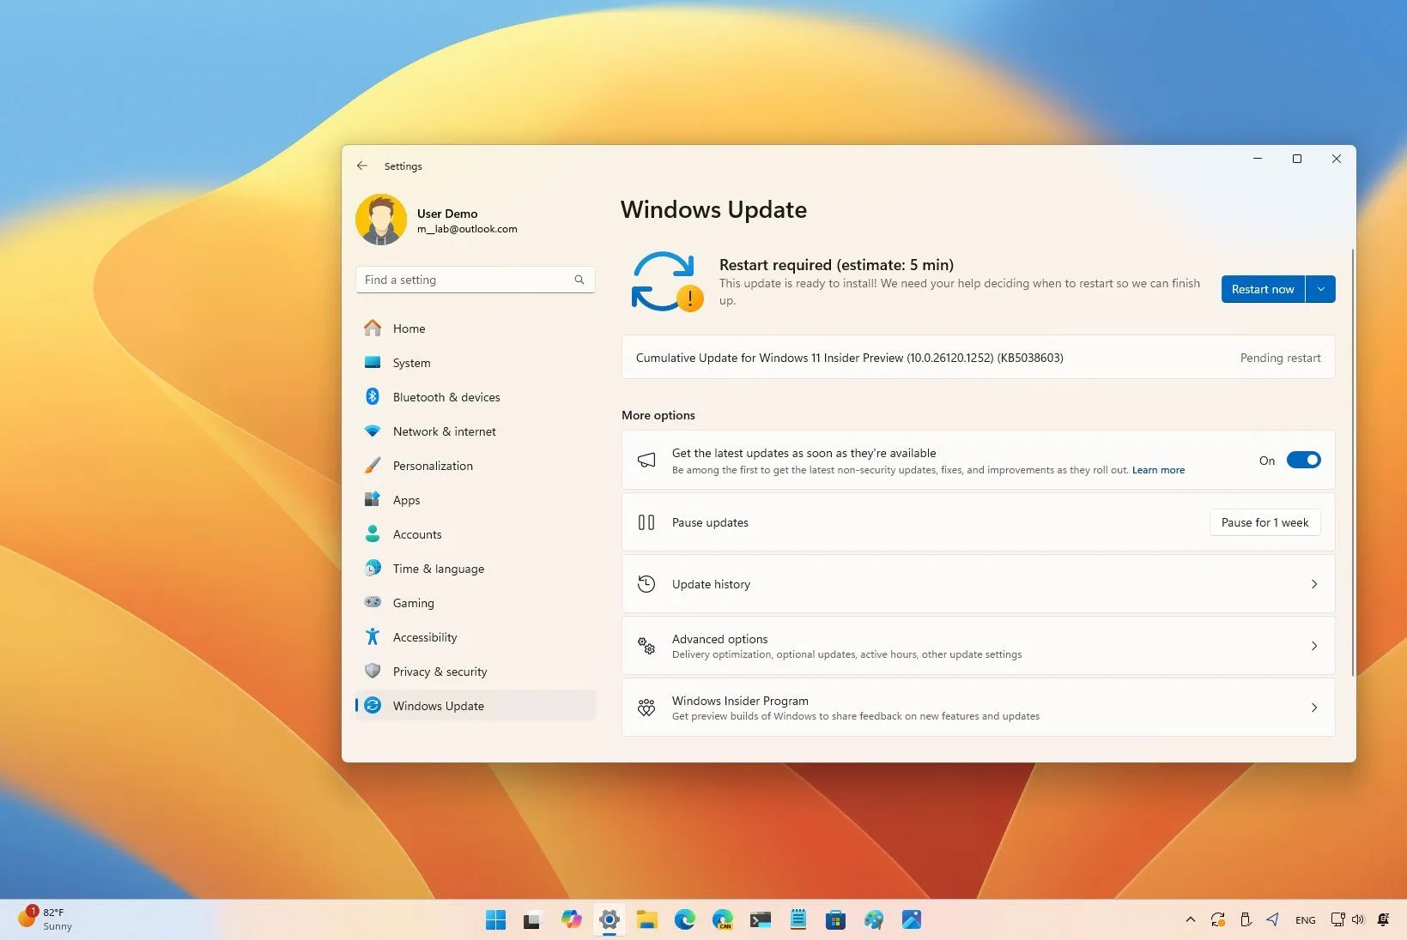Click the User Demo profile avatar
This screenshot has height=940, width=1407.
pyautogui.click(x=380, y=220)
